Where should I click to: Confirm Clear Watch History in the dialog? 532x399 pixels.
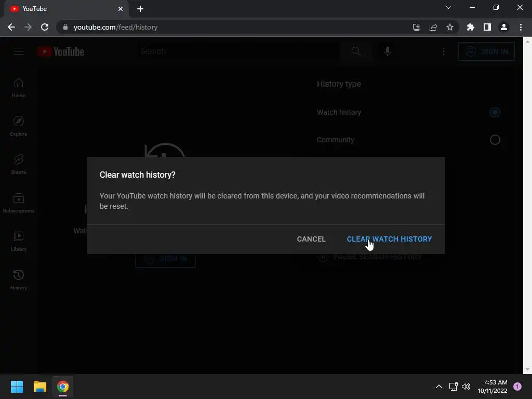pyautogui.click(x=389, y=239)
